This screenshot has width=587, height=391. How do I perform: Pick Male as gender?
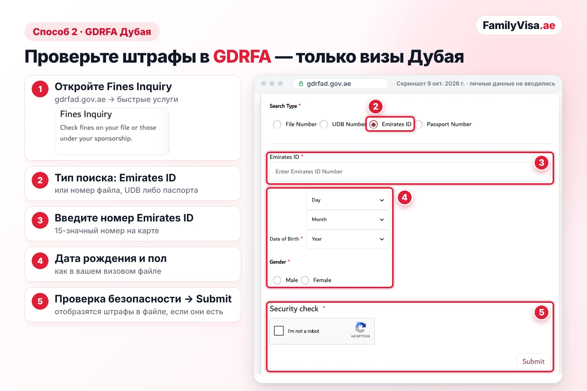click(277, 280)
